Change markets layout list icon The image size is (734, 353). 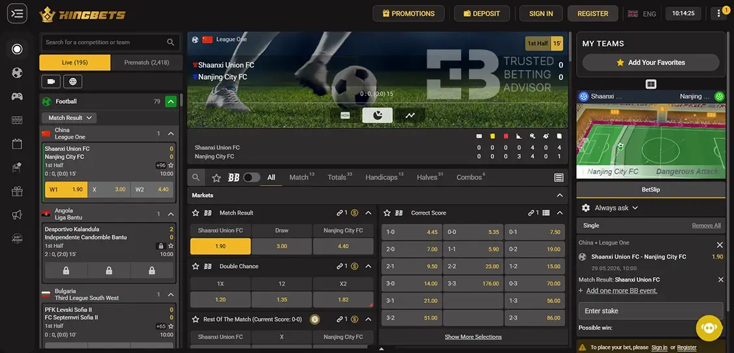[559, 178]
